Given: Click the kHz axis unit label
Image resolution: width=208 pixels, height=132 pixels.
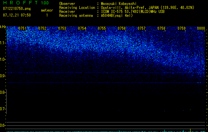Looking at the screenshot, I should 3,27.
